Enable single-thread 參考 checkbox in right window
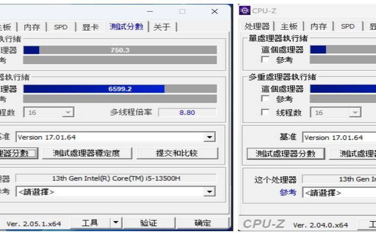 [265, 59]
